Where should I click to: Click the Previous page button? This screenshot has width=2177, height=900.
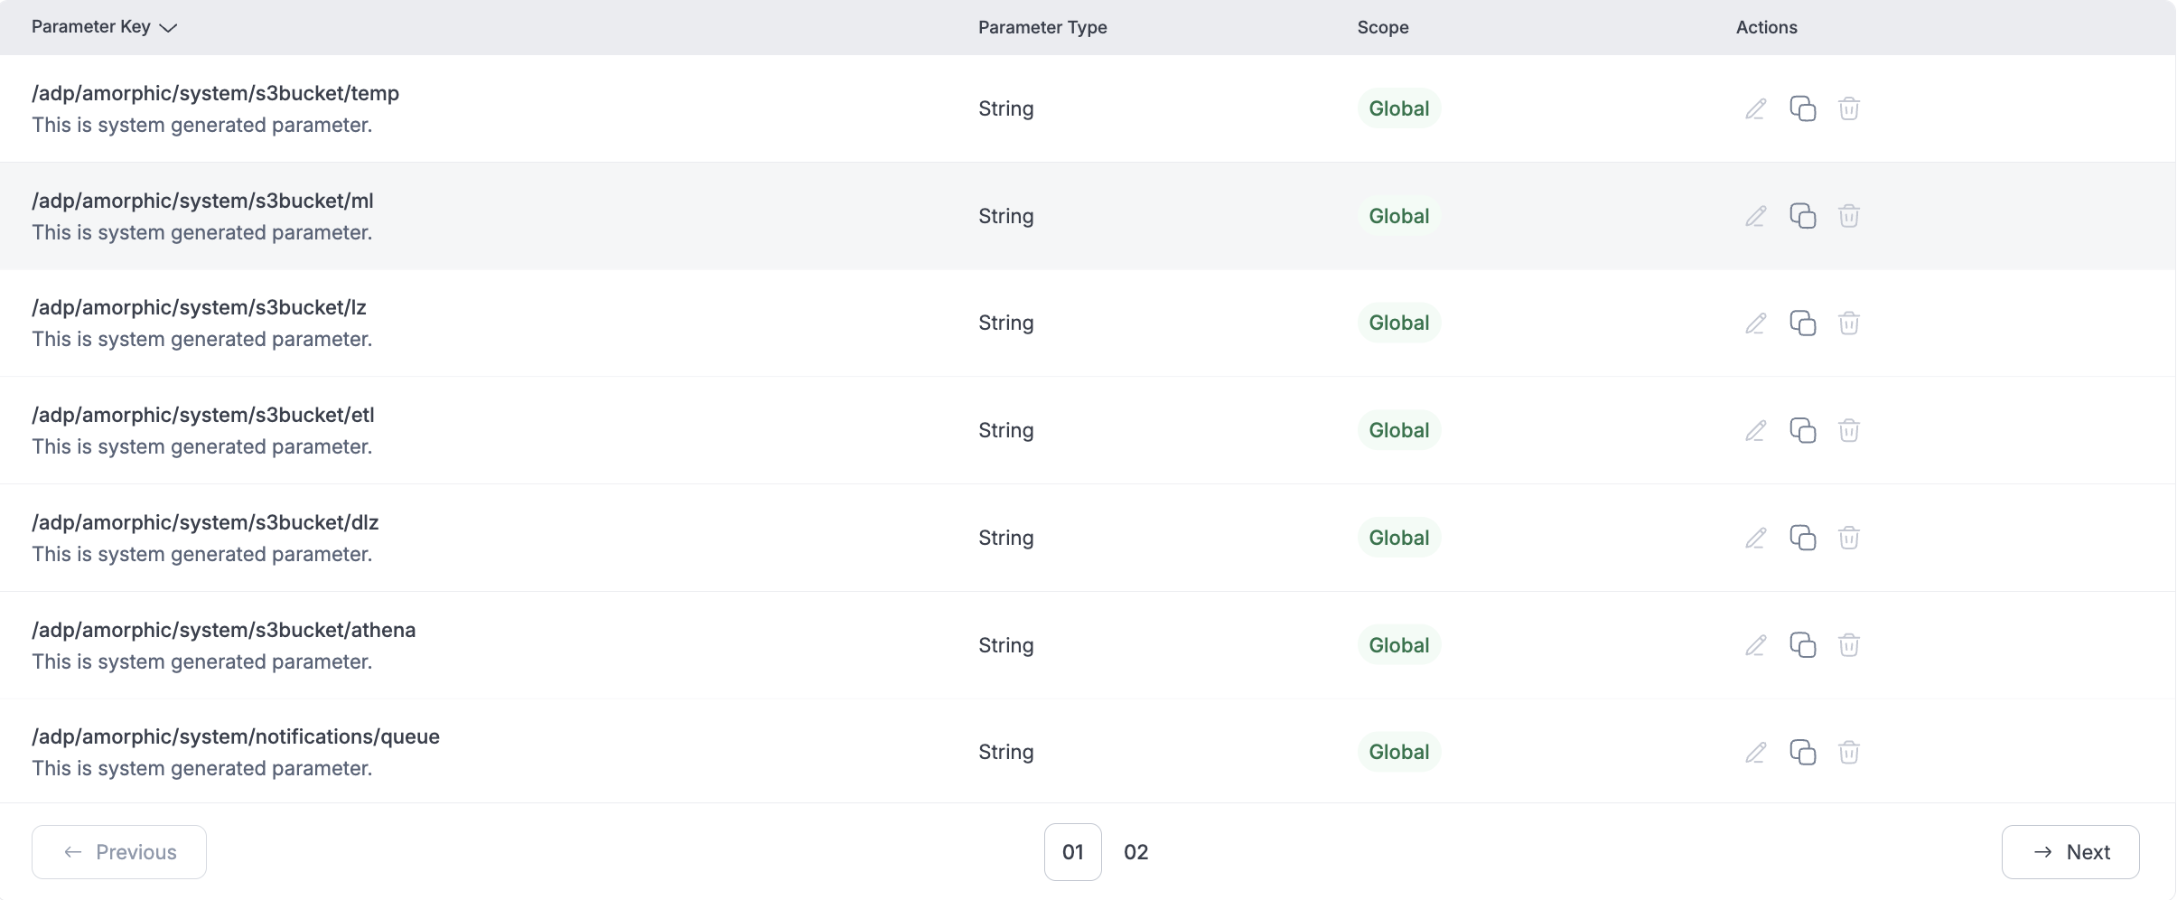pos(119,852)
